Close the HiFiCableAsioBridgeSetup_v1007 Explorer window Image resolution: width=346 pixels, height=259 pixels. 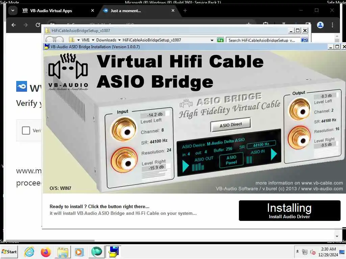(x=305, y=31)
